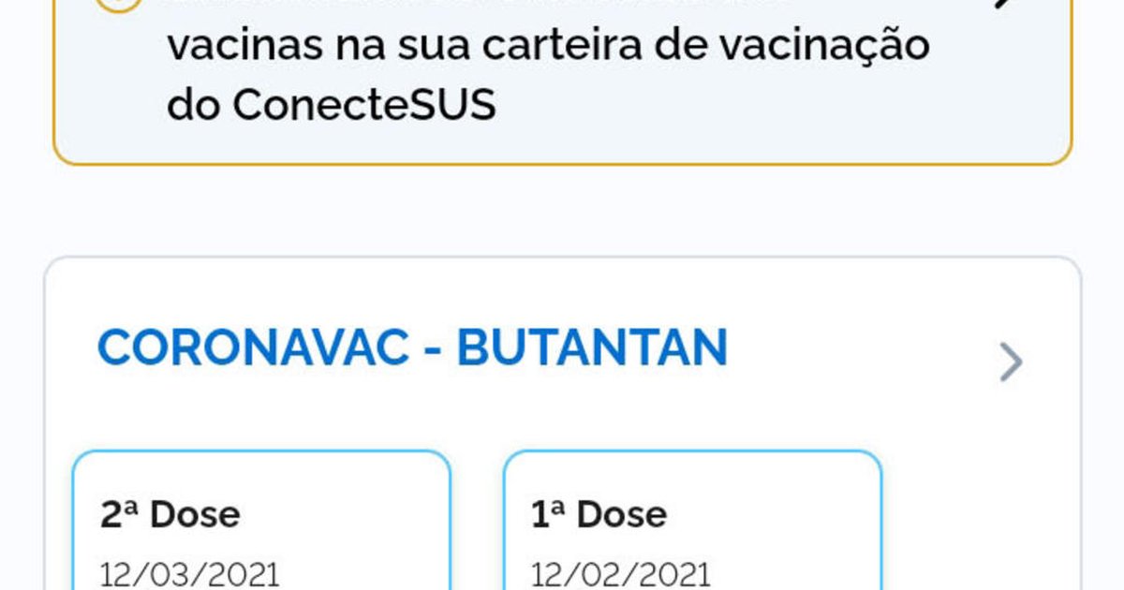Click the yellow alert icon in the banner
The height and width of the screenshot is (590, 1124).
119,5
